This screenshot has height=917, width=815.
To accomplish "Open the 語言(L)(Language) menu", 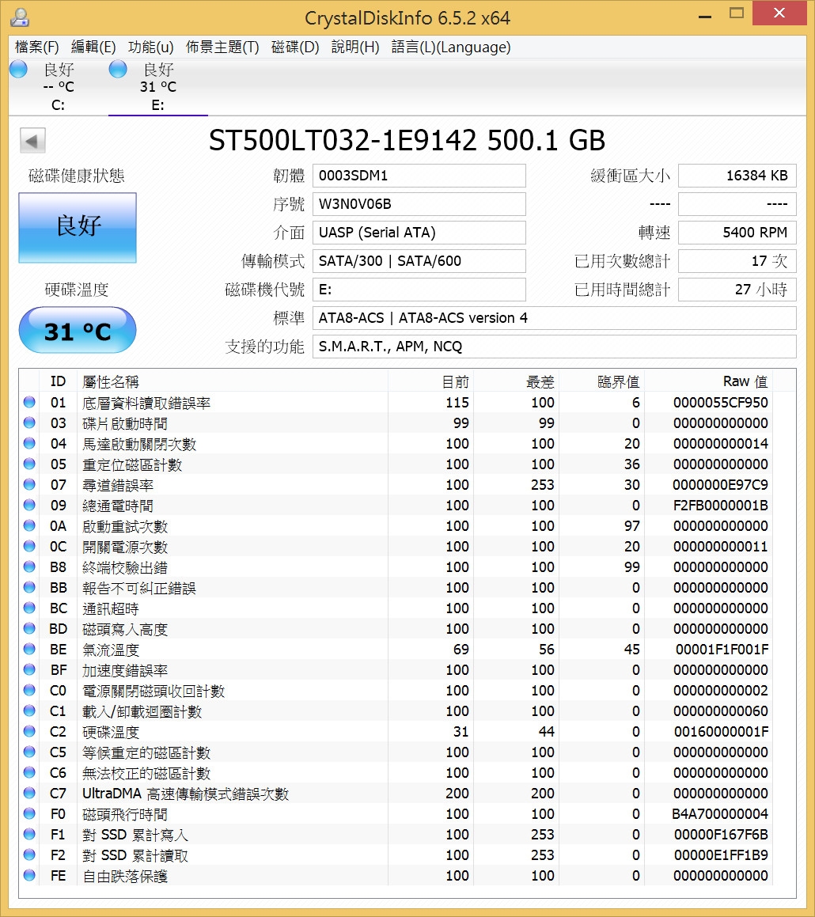I will pyautogui.click(x=450, y=47).
